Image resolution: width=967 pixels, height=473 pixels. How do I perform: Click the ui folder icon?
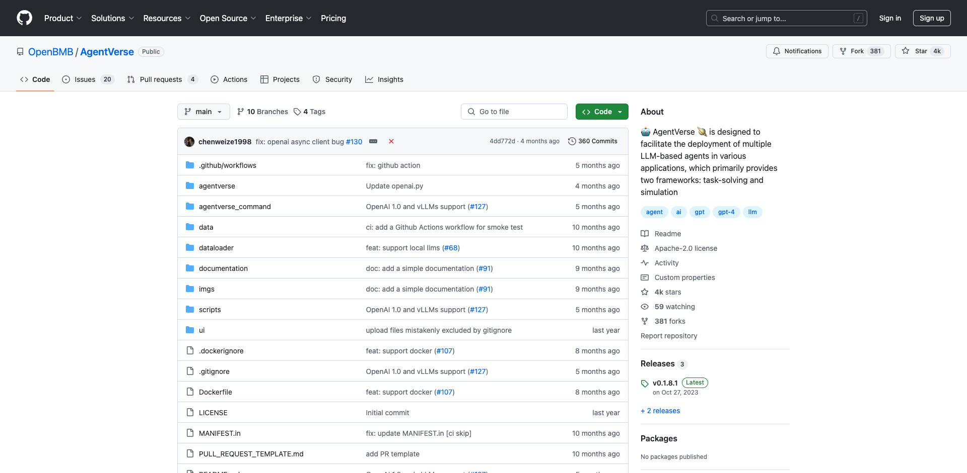(190, 330)
